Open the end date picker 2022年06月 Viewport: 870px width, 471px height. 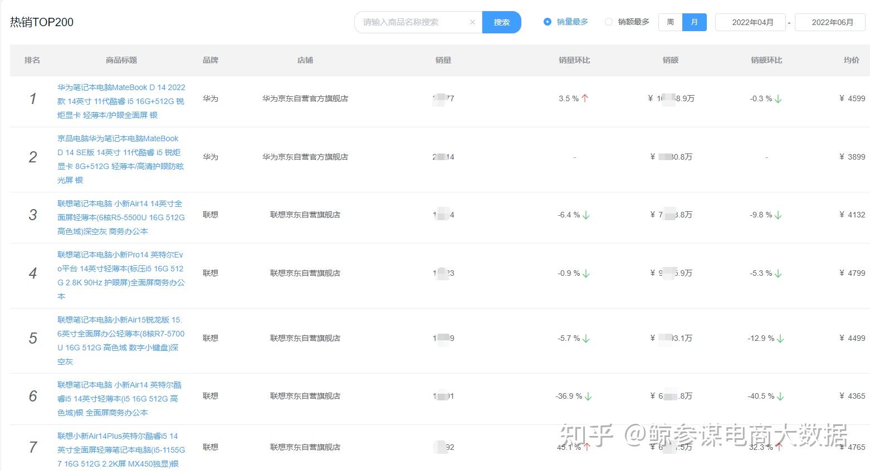pos(830,22)
